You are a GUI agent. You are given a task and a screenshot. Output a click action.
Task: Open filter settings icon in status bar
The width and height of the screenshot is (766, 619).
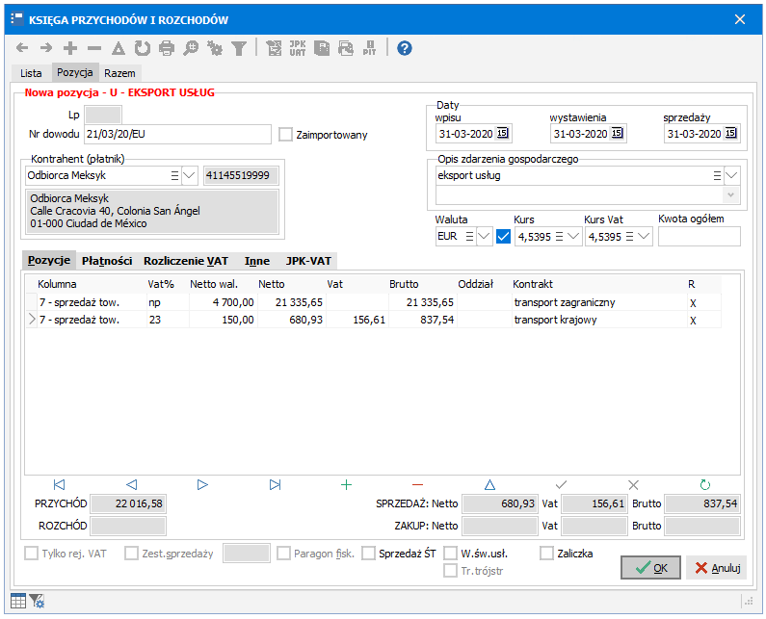tap(37, 601)
